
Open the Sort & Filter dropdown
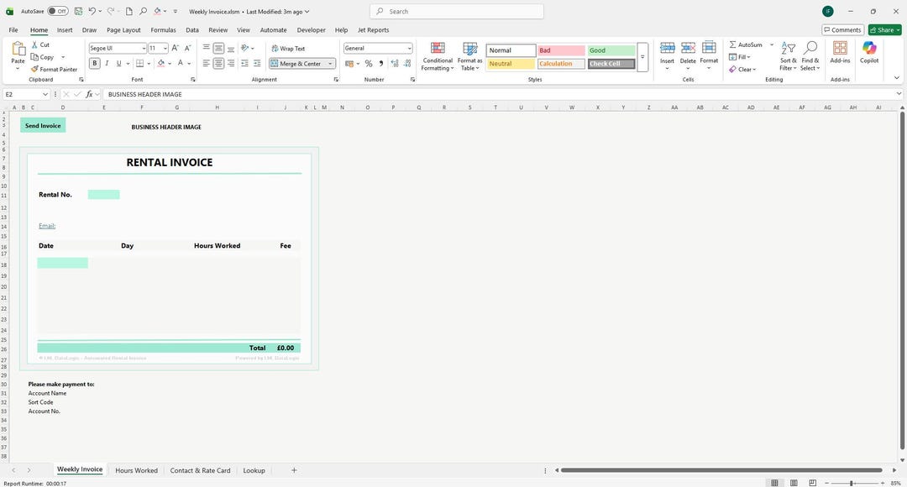[x=789, y=56]
